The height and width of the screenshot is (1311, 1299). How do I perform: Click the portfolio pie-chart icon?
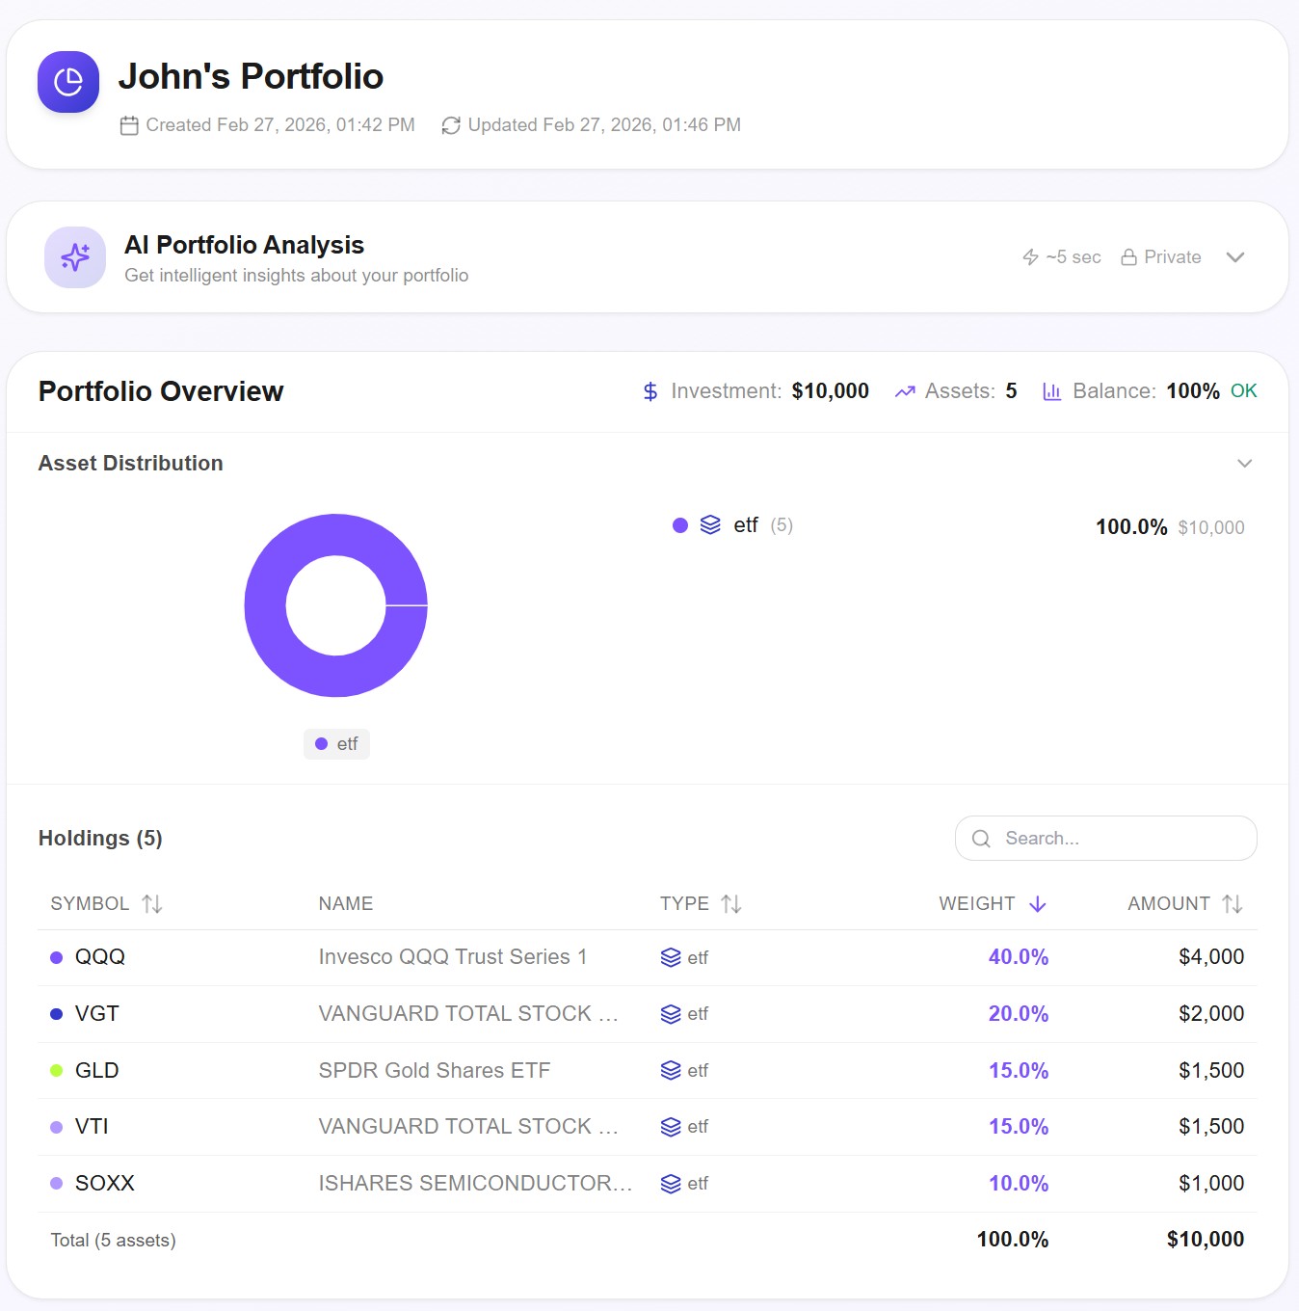click(67, 82)
